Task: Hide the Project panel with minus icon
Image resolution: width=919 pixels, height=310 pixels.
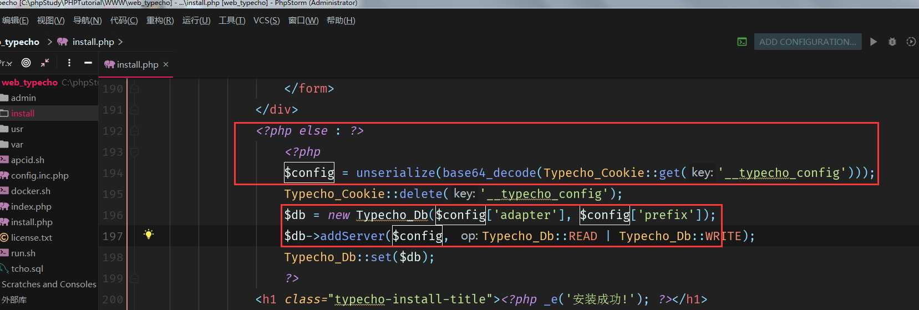Action: (88, 63)
